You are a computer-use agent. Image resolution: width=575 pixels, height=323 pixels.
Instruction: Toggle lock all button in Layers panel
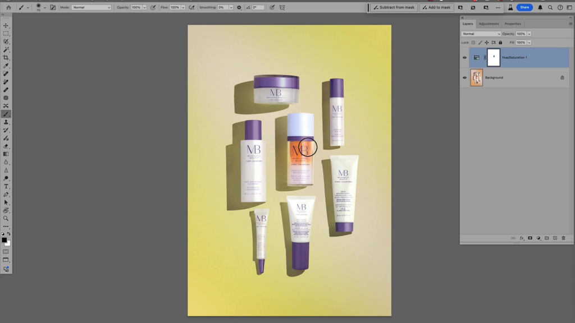coord(500,42)
